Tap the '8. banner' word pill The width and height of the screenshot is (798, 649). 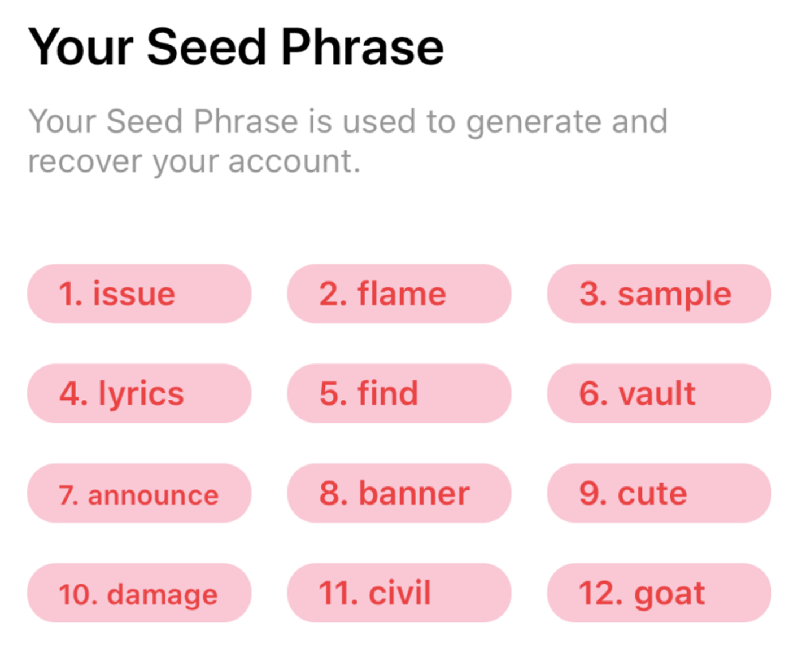coord(399,493)
